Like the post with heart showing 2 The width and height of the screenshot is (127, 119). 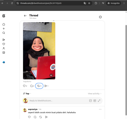[25, 86]
